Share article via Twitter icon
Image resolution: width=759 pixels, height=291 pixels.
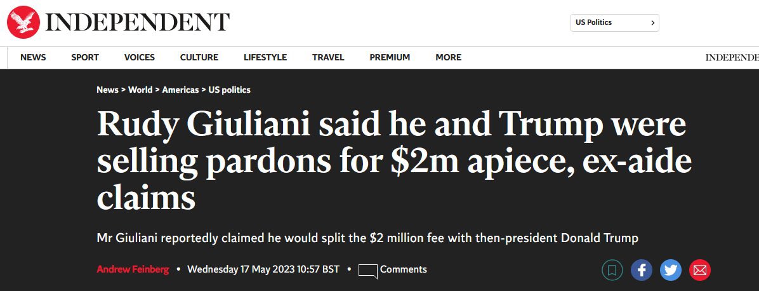[x=670, y=270]
